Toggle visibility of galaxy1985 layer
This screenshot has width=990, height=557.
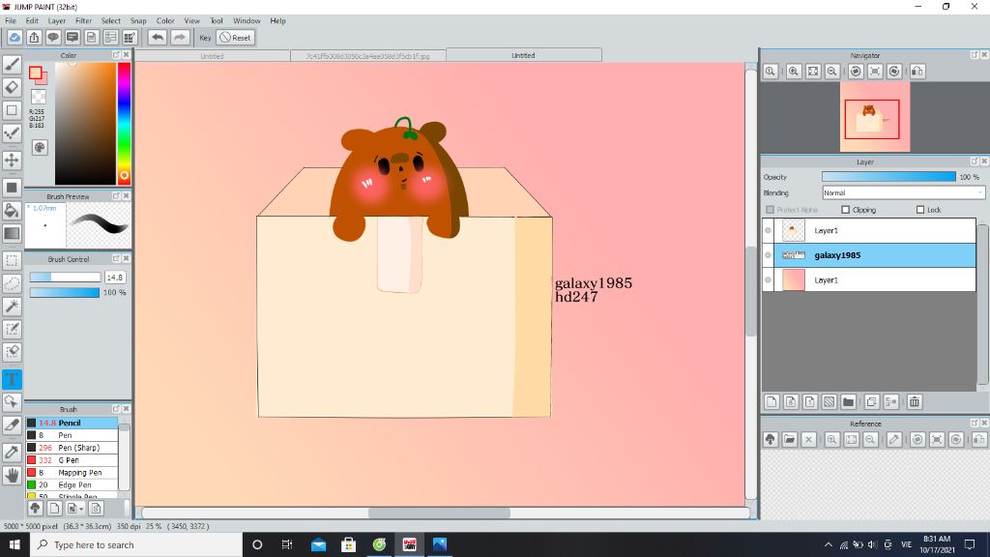[x=769, y=255]
